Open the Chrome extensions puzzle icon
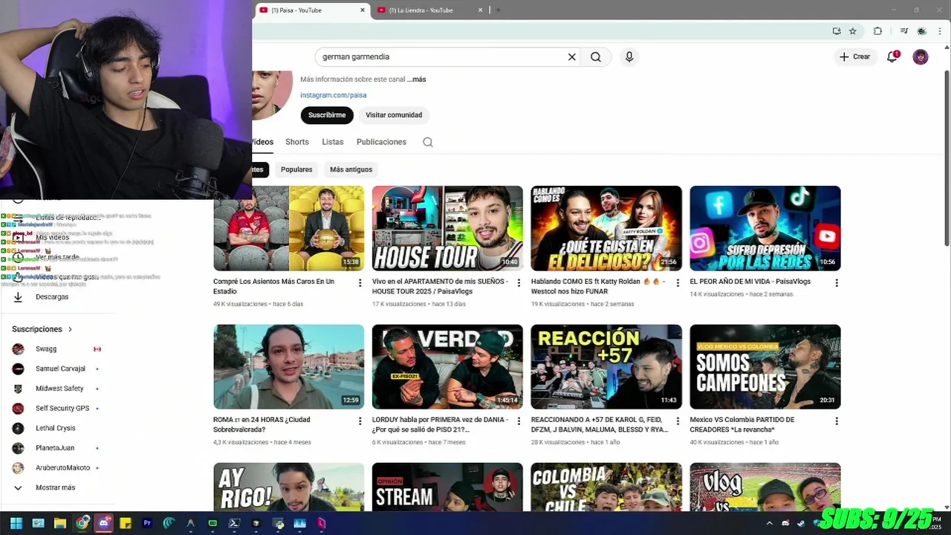This screenshot has height=535, width=951. coord(877,31)
